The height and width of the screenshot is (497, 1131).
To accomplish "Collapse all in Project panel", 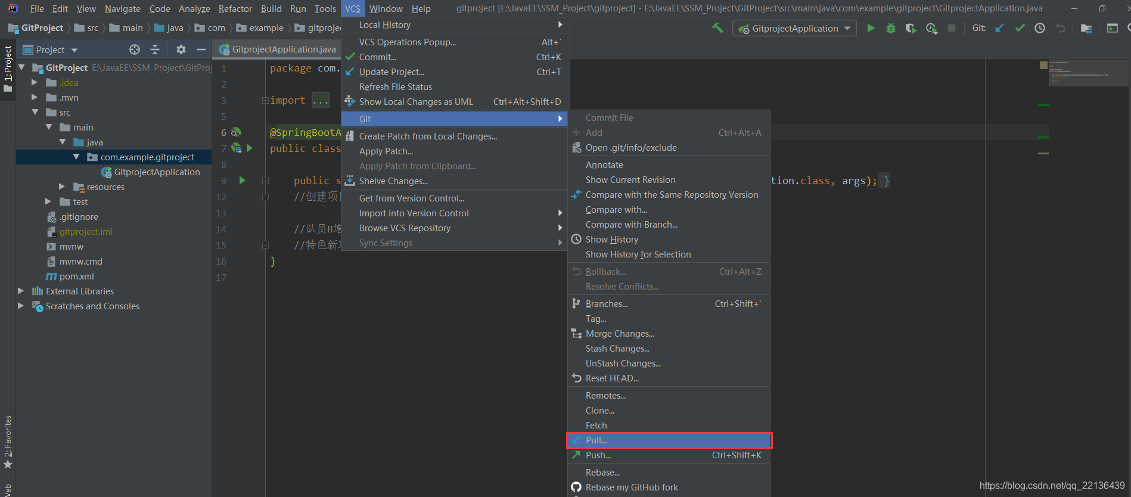I will (x=155, y=49).
